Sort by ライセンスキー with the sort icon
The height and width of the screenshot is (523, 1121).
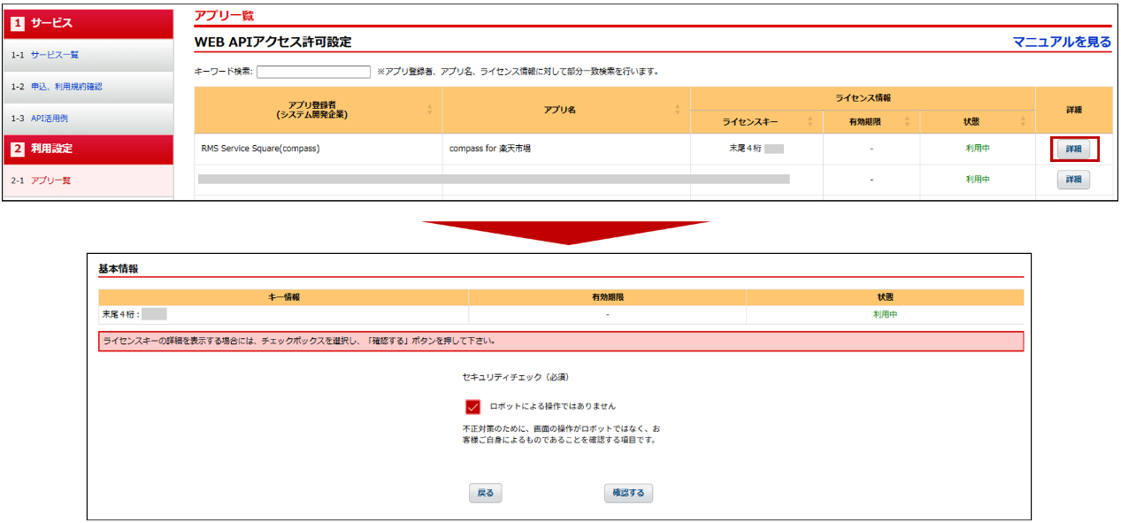[x=810, y=120]
